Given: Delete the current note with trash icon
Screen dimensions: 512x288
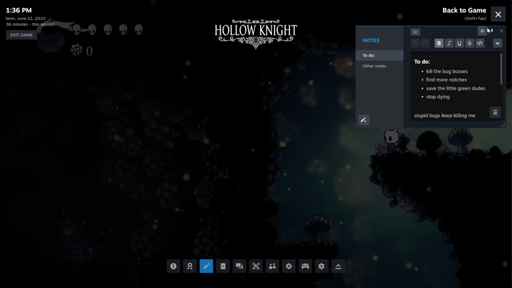Looking at the screenshot, I should click(495, 112).
